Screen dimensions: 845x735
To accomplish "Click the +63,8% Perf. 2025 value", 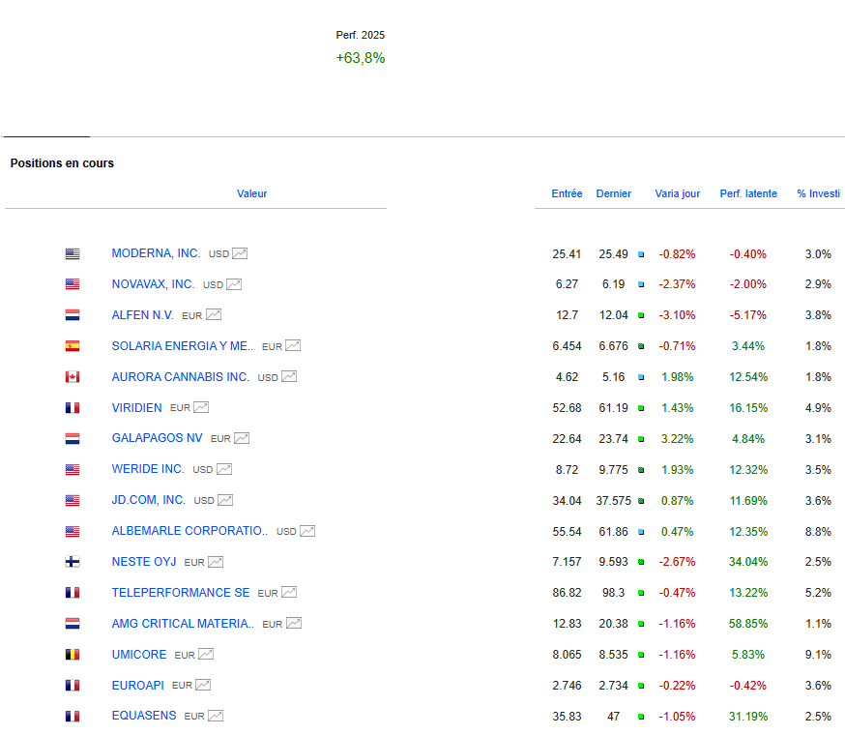I will tap(361, 58).
